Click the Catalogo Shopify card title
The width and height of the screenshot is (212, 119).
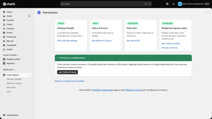(65, 28)
